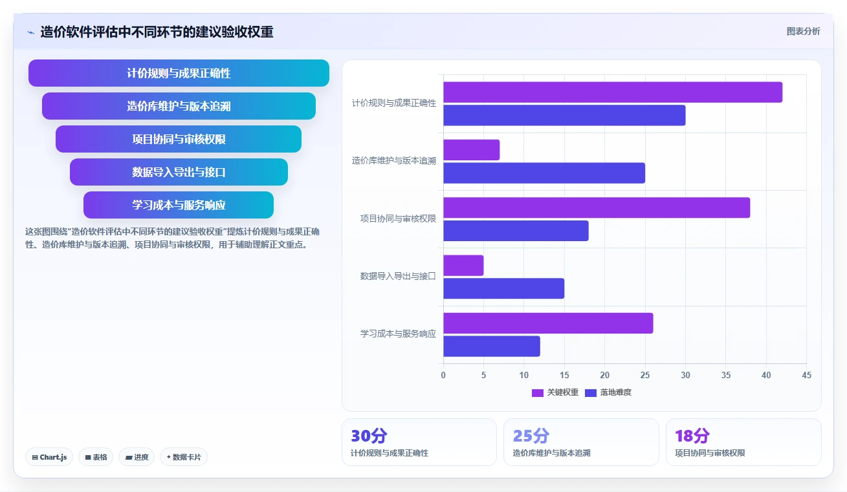The width and height of the screenshot is (847, 492).
Task: Click the 图表分析 label in header
Action: pos(803,31)
